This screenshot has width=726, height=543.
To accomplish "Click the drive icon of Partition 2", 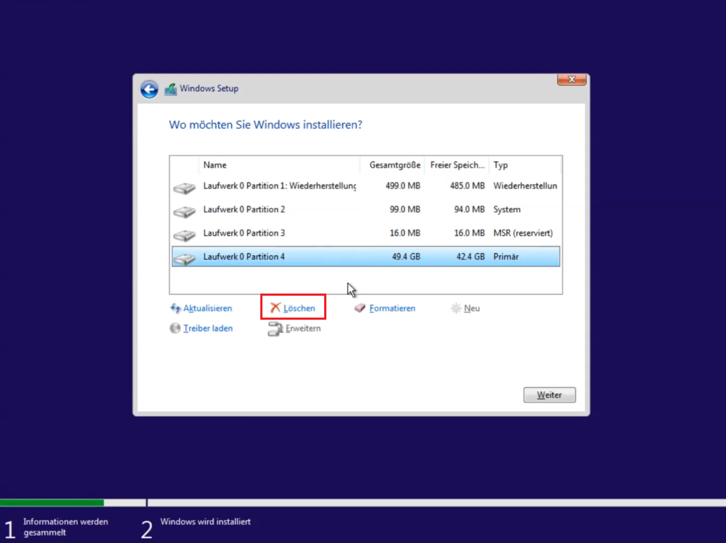I will point(184,211).
